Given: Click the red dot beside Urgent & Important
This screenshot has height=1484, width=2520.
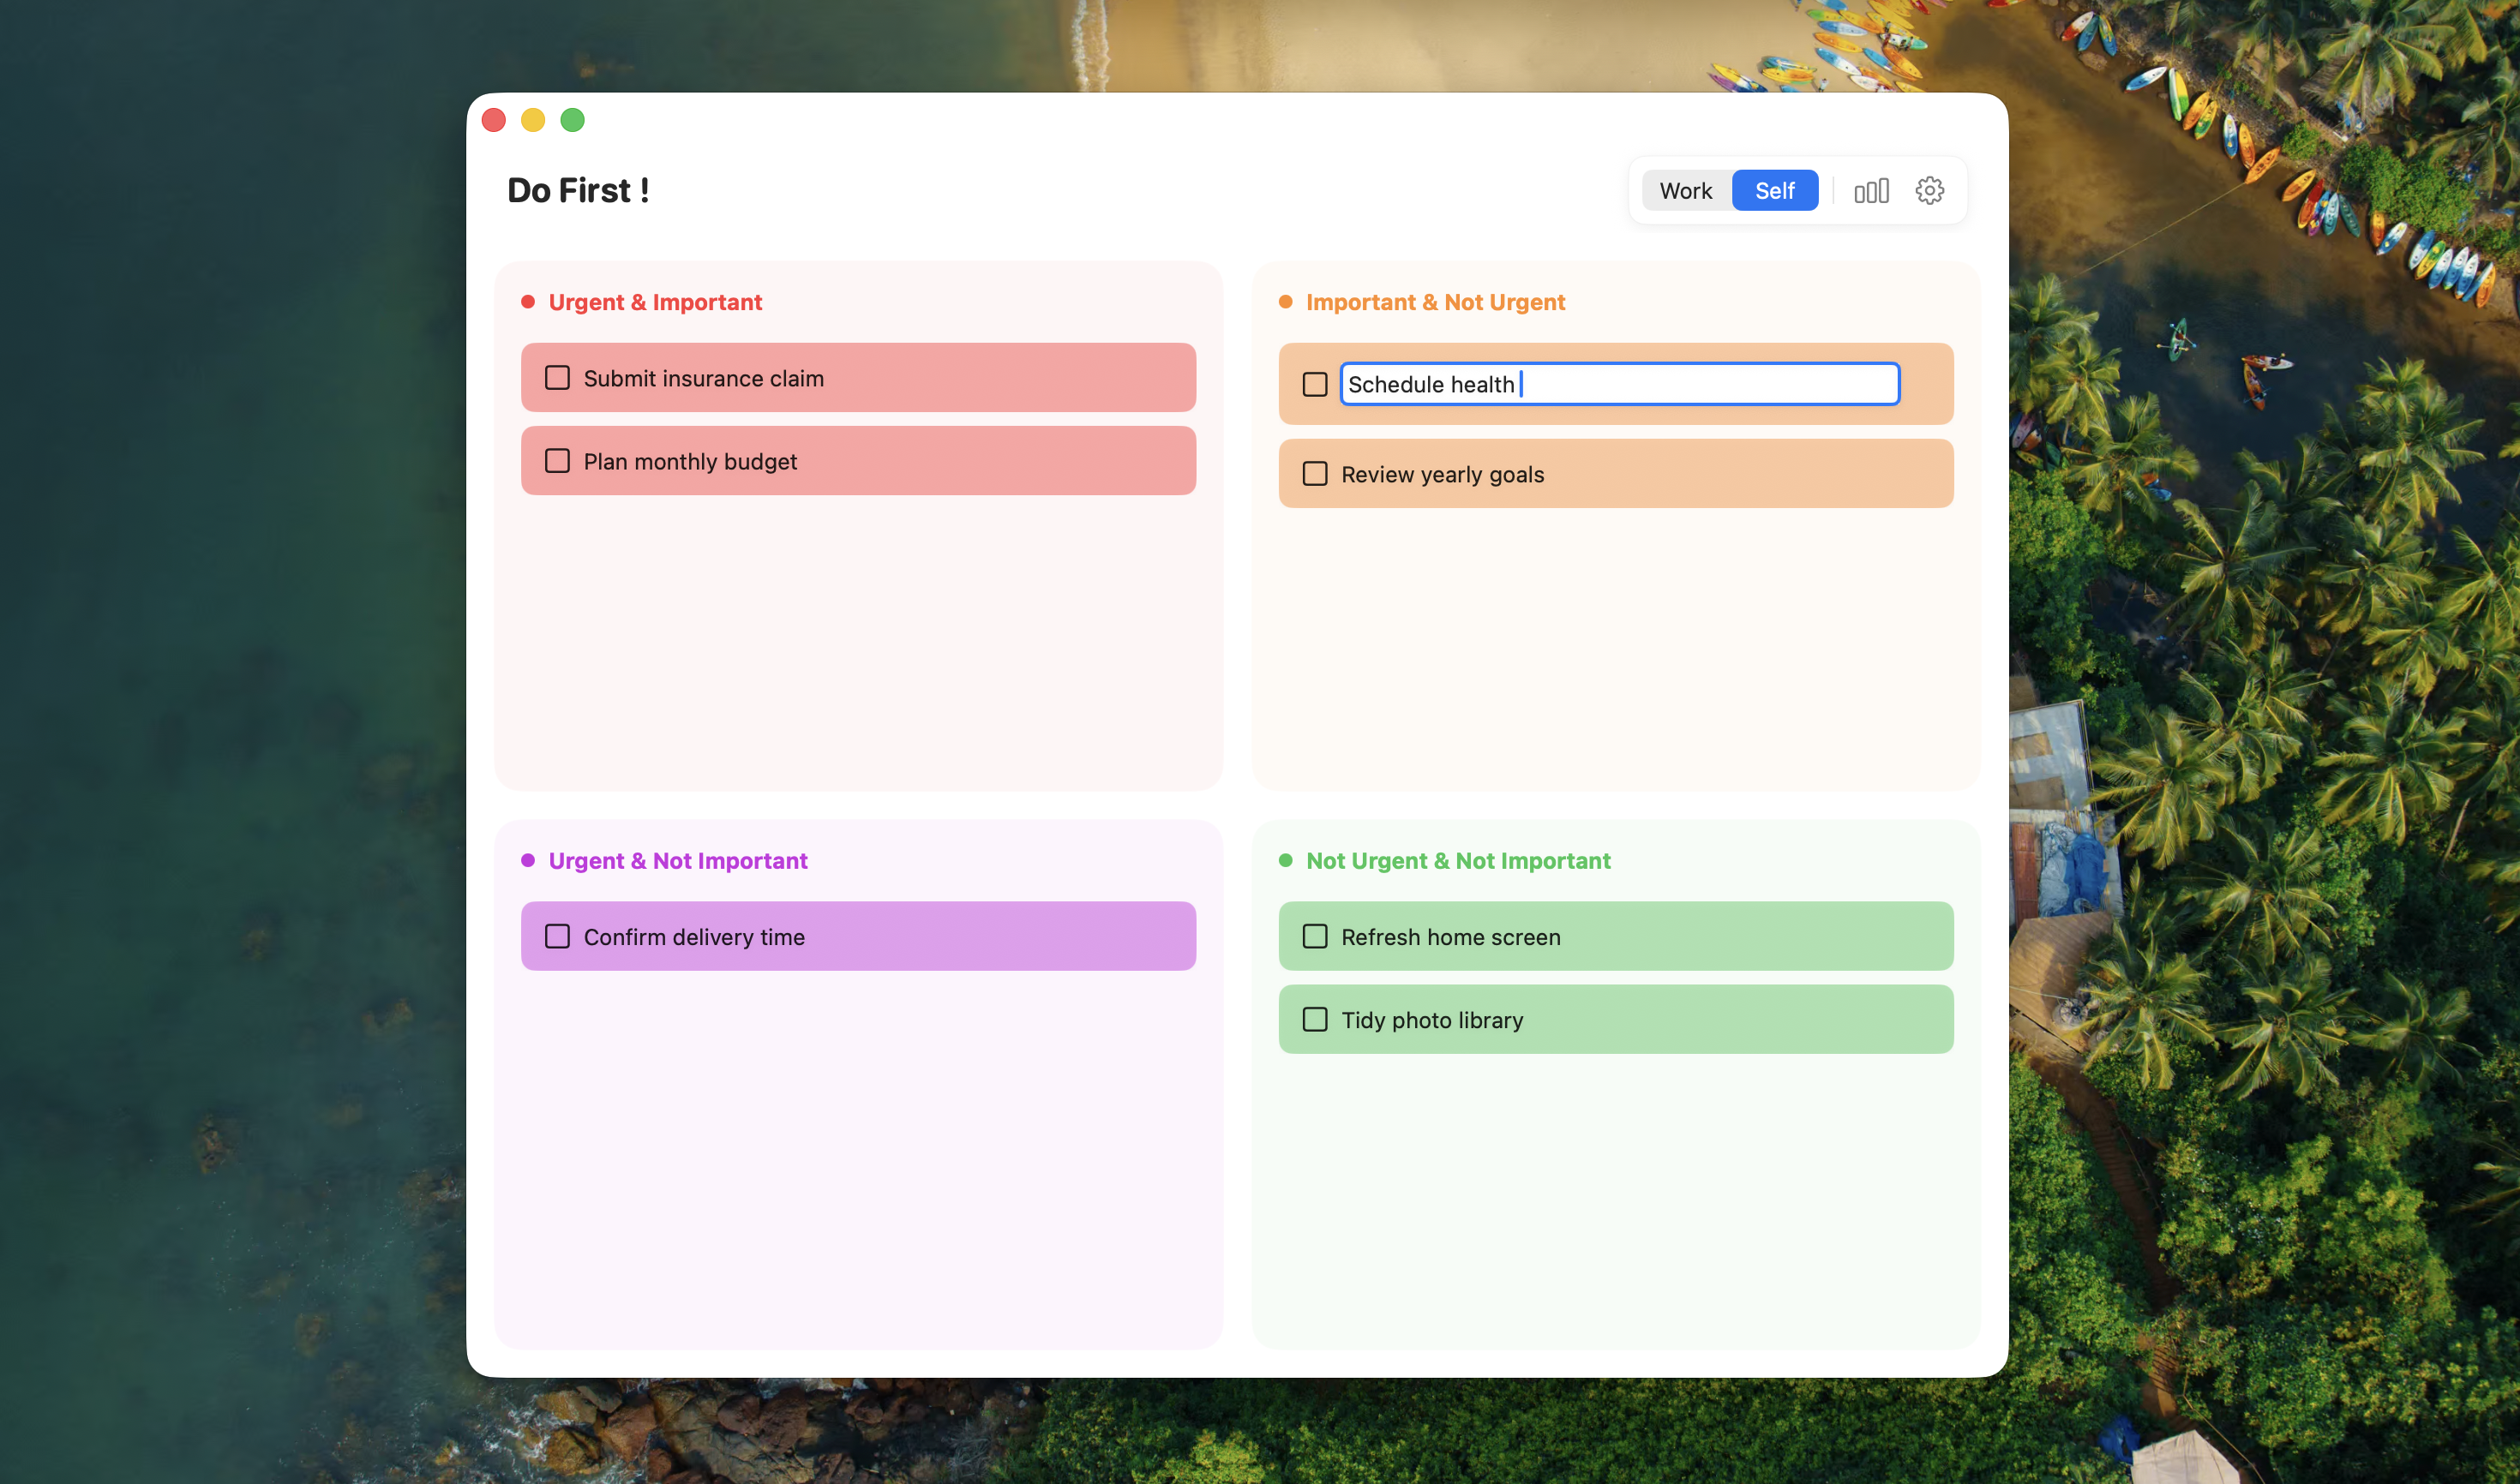Looking at the screenshot, I should pos(528,301).
